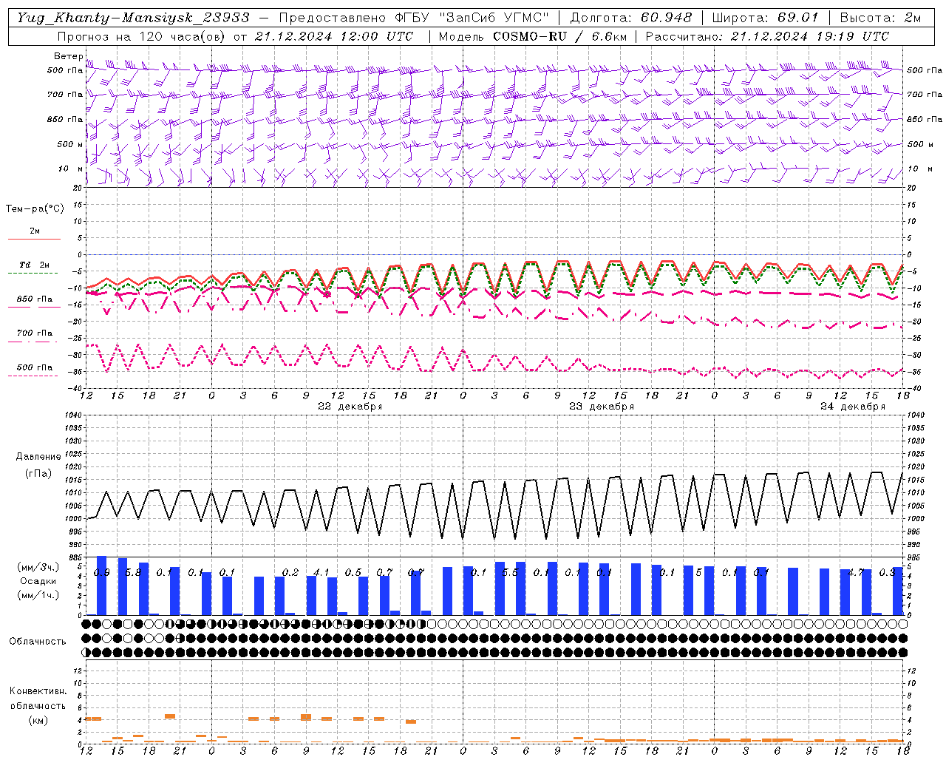
Task: Select '700 гПа' in the temperature legend
Action: 35,333
